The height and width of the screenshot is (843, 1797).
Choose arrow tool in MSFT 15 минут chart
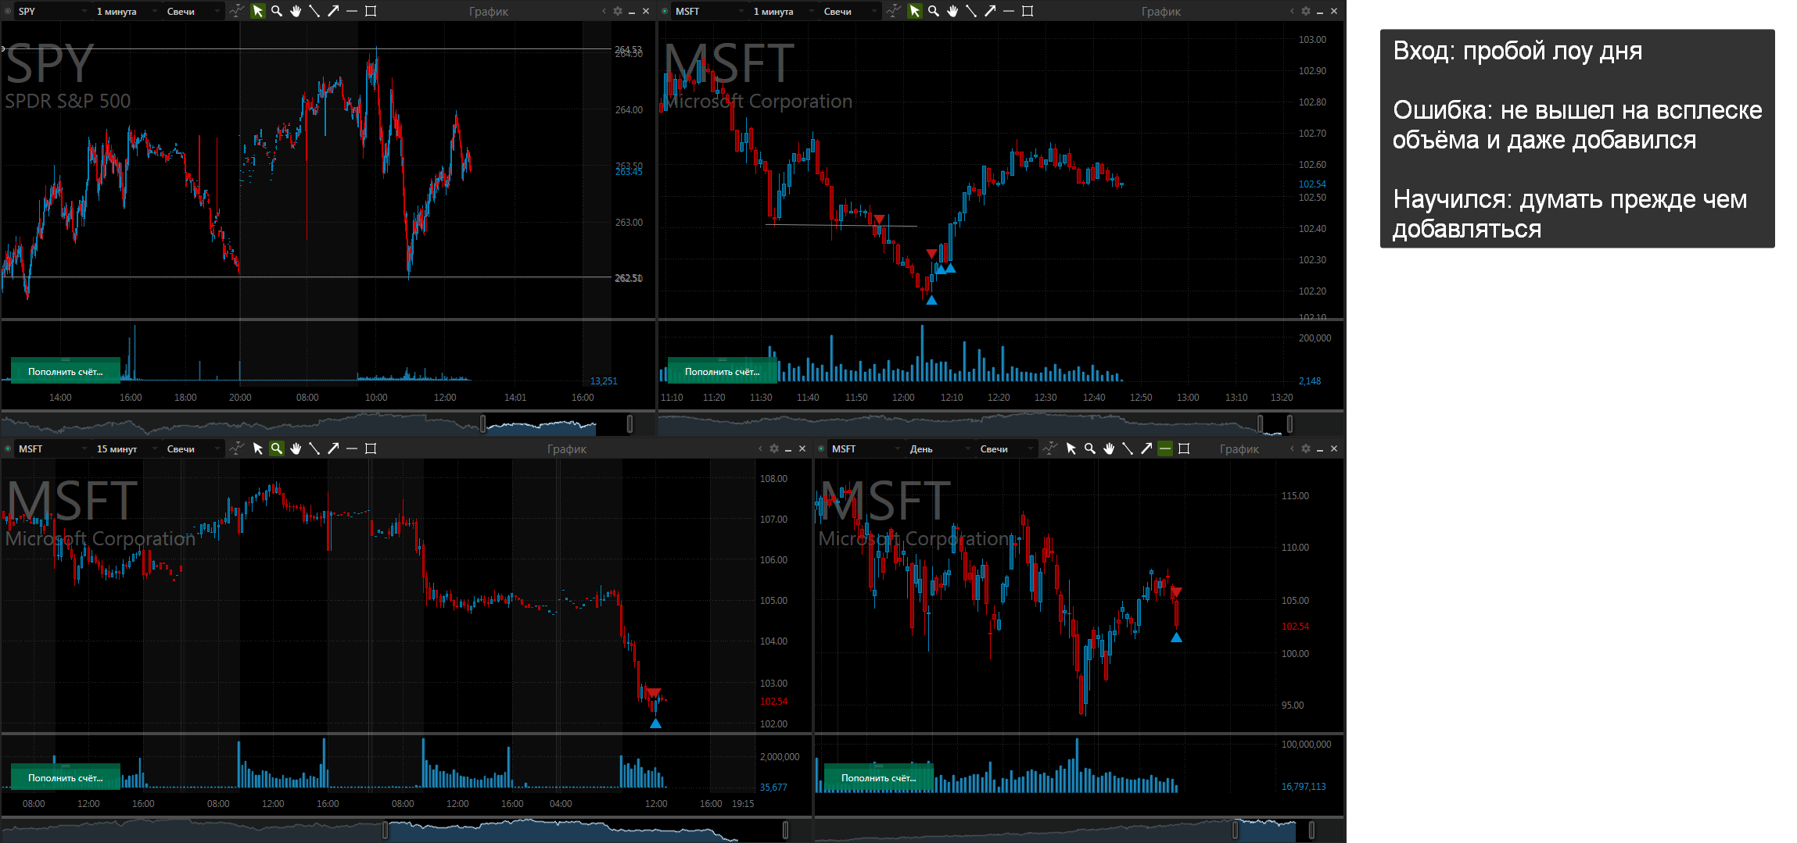coord(333,448)
